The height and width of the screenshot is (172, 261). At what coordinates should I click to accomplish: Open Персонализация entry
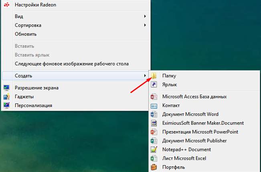tap(76, 105)
